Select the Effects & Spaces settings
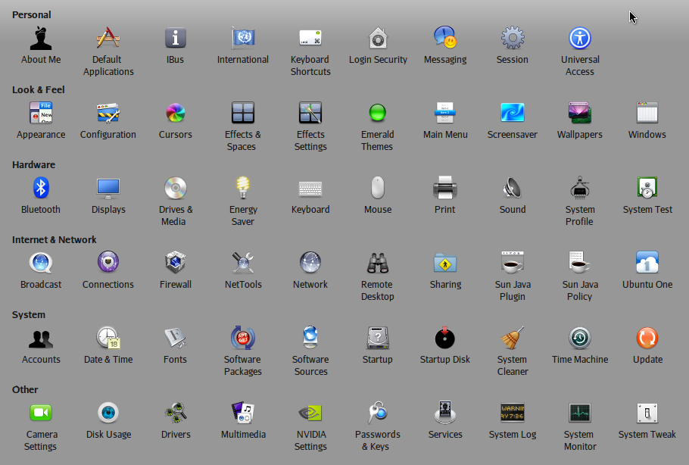This screenshot has width=689, height=465. (242, 114)
